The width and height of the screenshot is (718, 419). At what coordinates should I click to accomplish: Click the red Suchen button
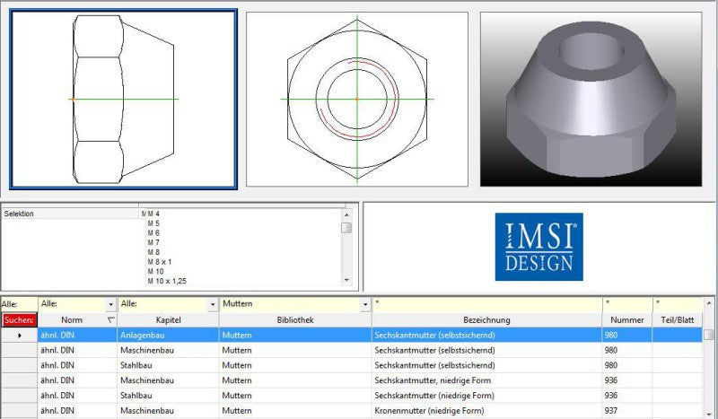(19, 320)
